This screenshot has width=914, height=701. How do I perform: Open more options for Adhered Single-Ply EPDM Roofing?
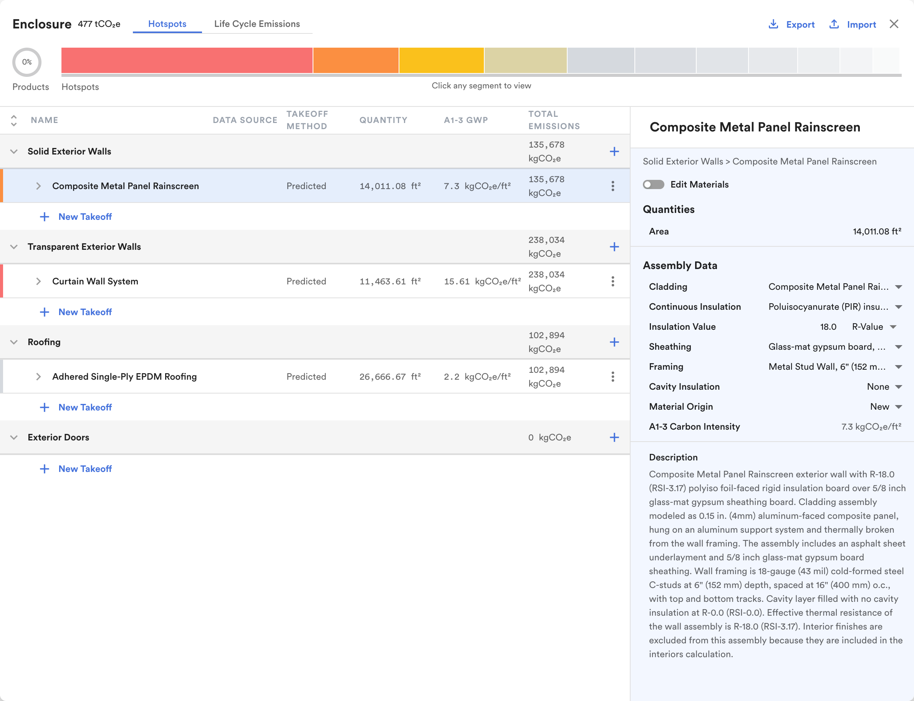click(x=613, y=377)
